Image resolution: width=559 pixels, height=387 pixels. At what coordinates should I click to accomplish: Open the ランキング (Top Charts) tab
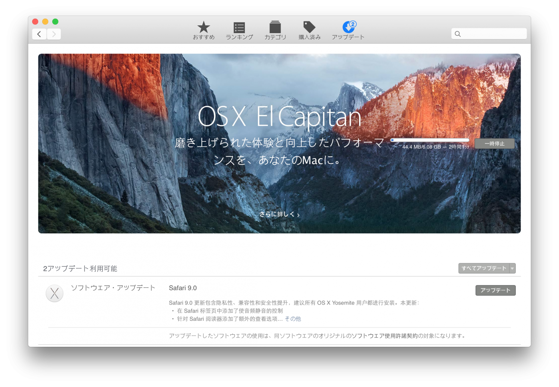239,31
